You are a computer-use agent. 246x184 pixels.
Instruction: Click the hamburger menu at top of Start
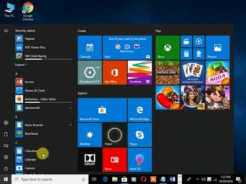[x=6, y=31]
